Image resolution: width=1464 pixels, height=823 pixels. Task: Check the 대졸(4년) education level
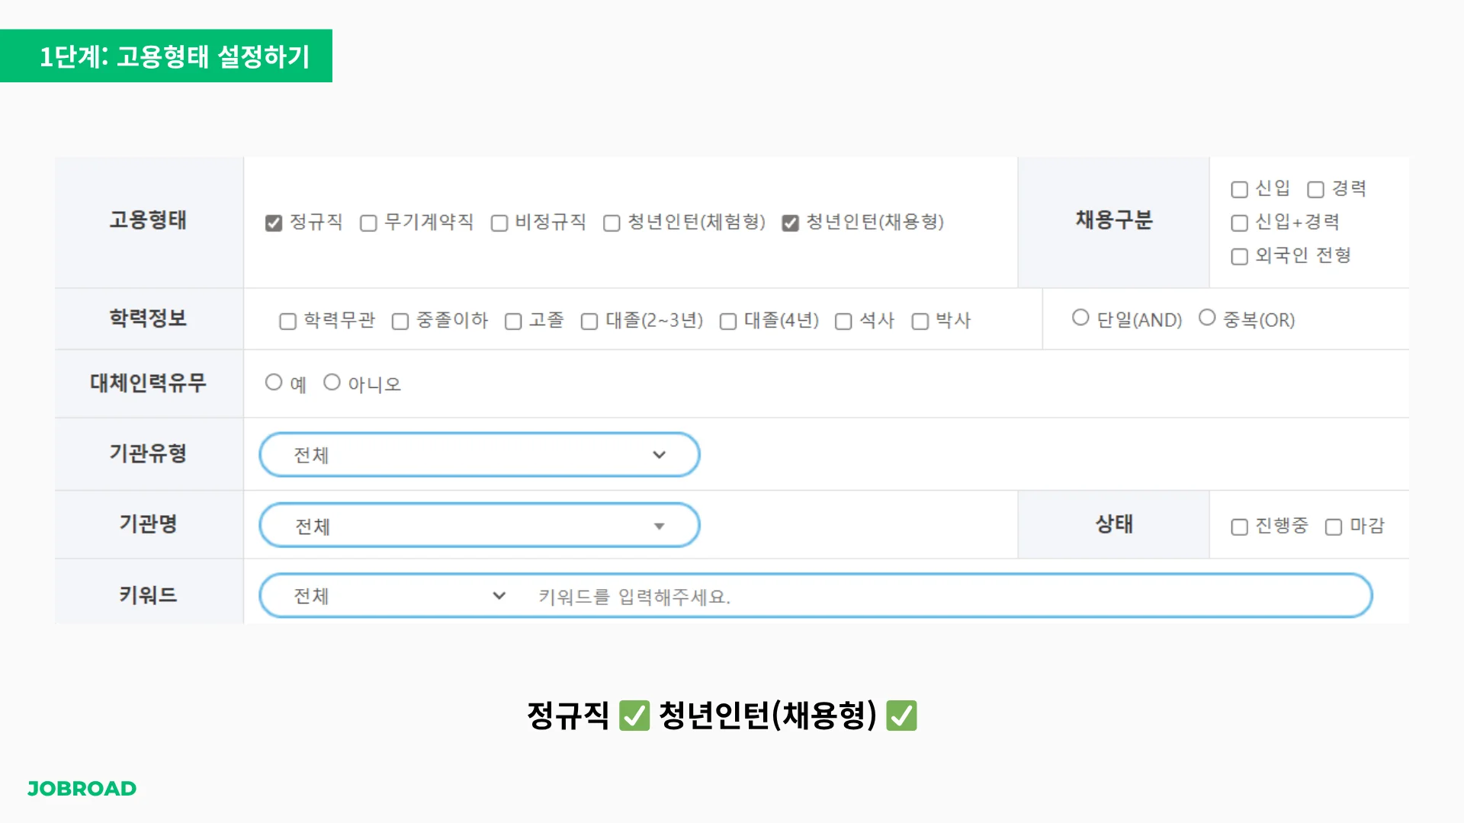pos(727,321)
